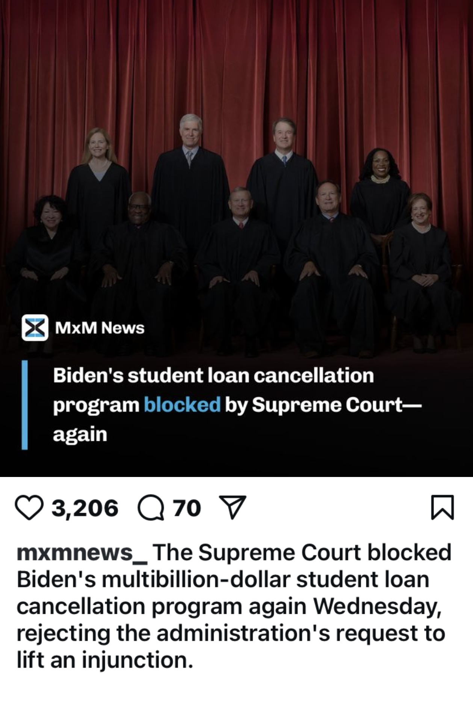Image resolution: width=473 pixels, height=704 pixels.
Task: Tap the headline line "Biden's student loan cancellation"
Action: click(213, 375)
